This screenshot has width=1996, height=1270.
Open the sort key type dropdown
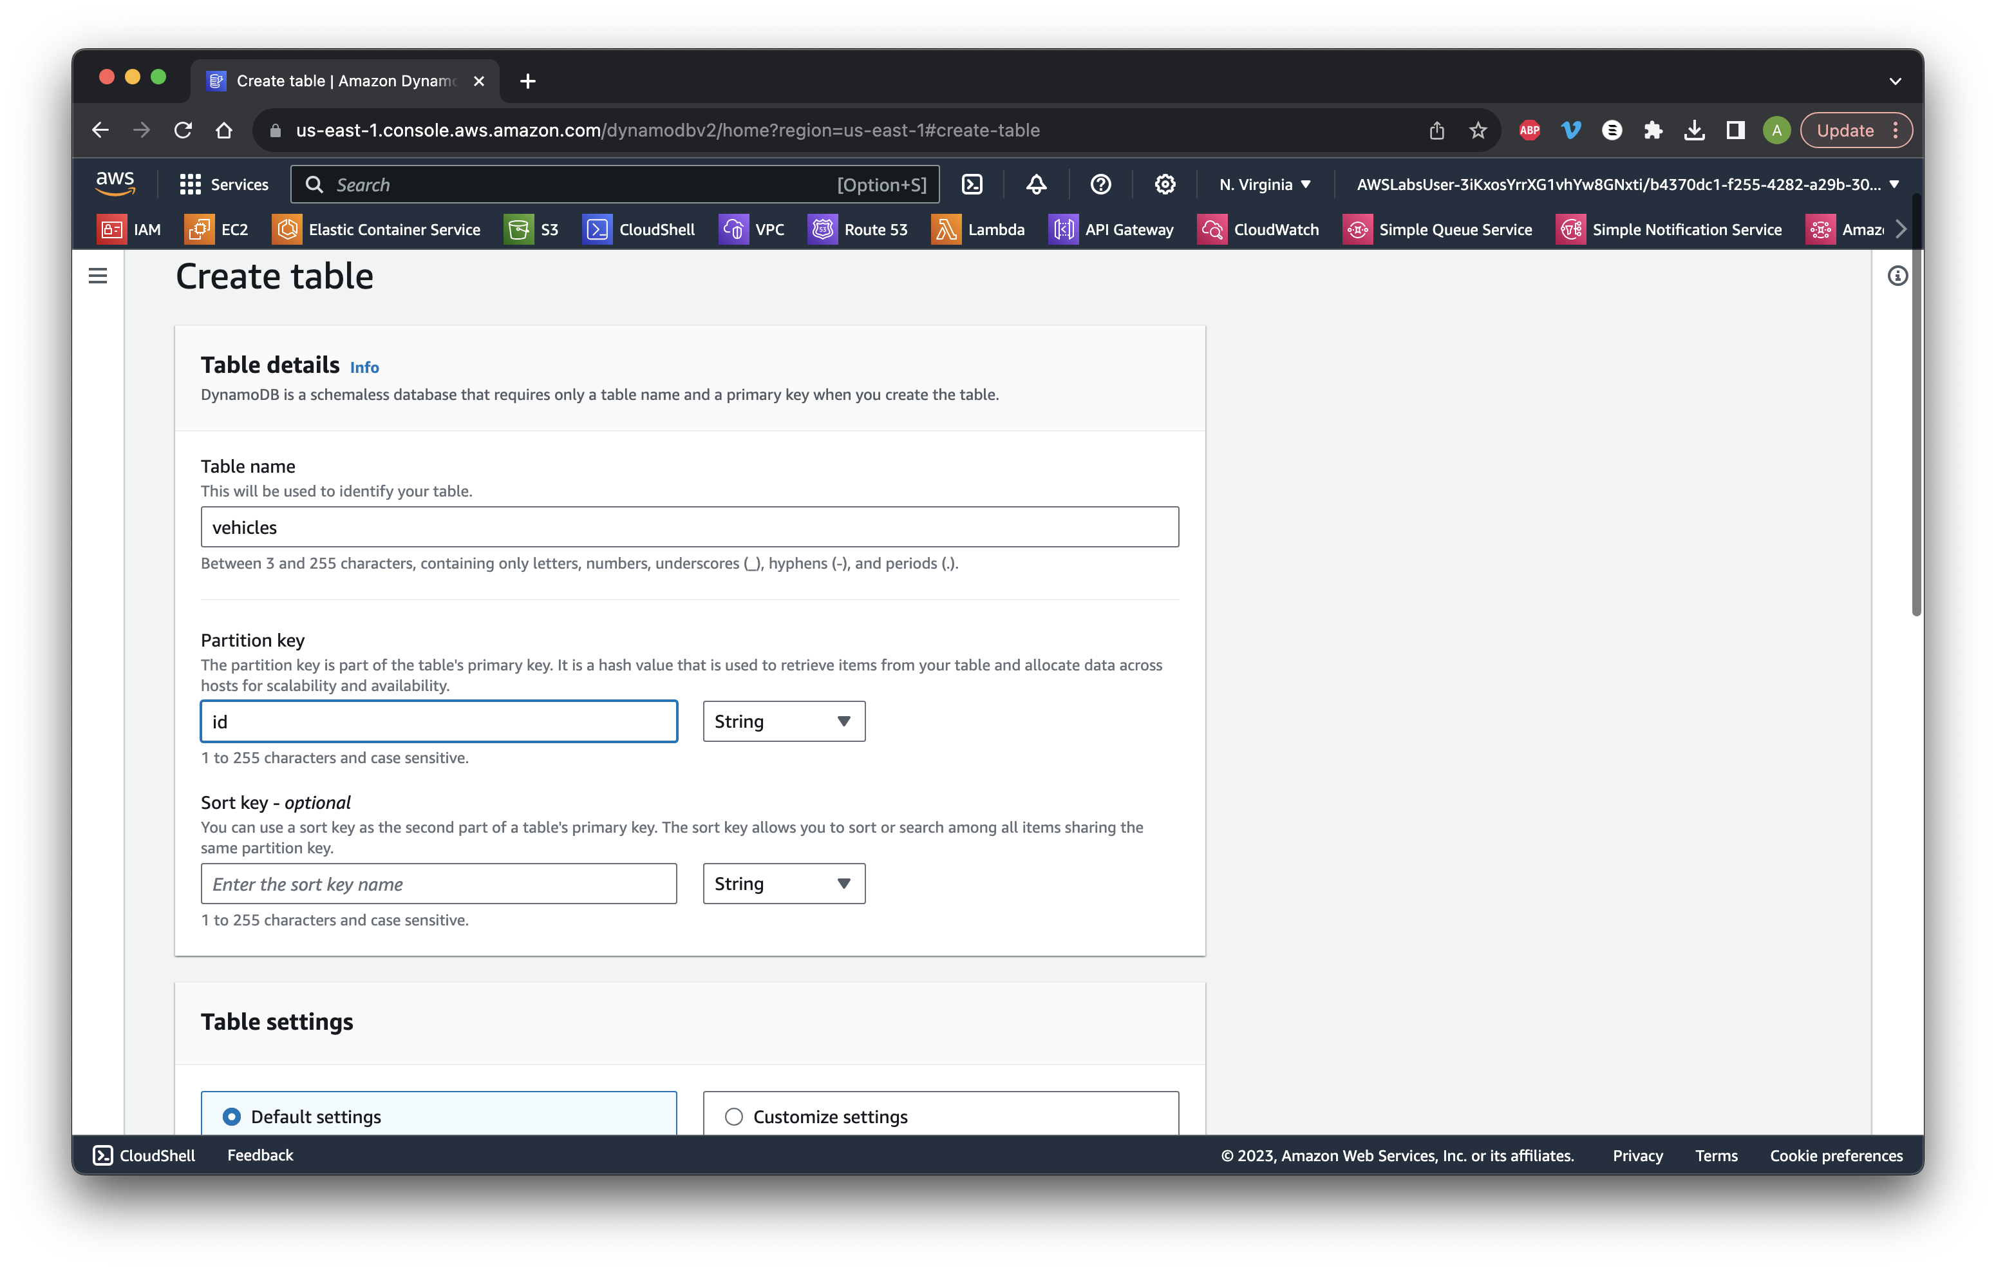(x=784, y=884)
